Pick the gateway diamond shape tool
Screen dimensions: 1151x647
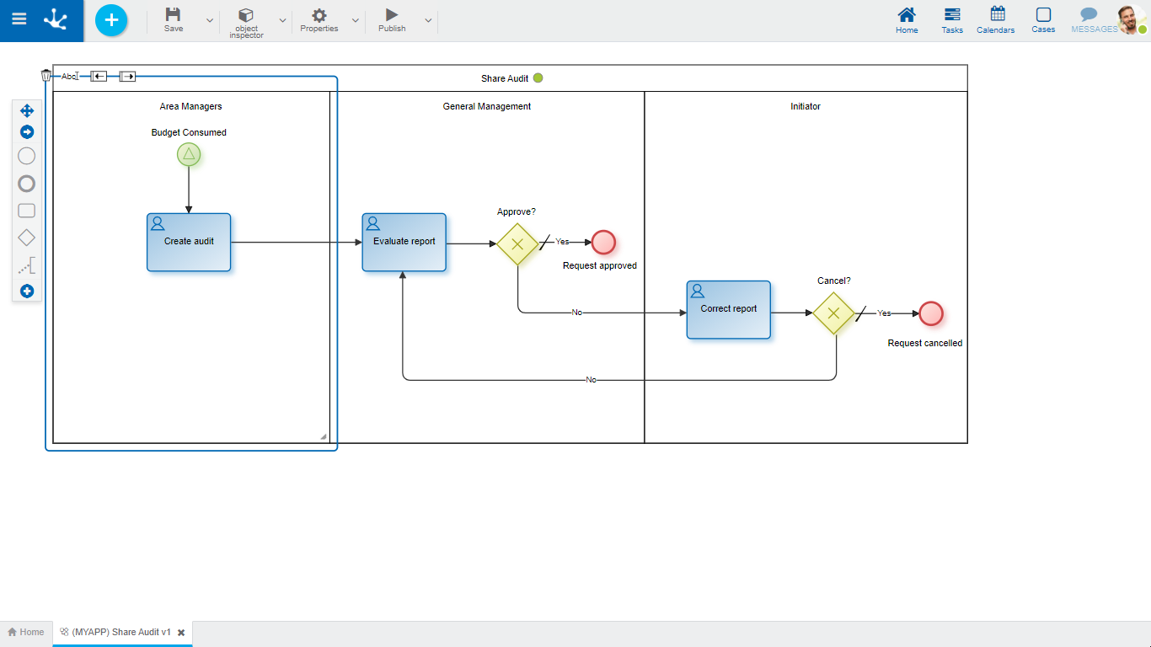tap(27, 238)
